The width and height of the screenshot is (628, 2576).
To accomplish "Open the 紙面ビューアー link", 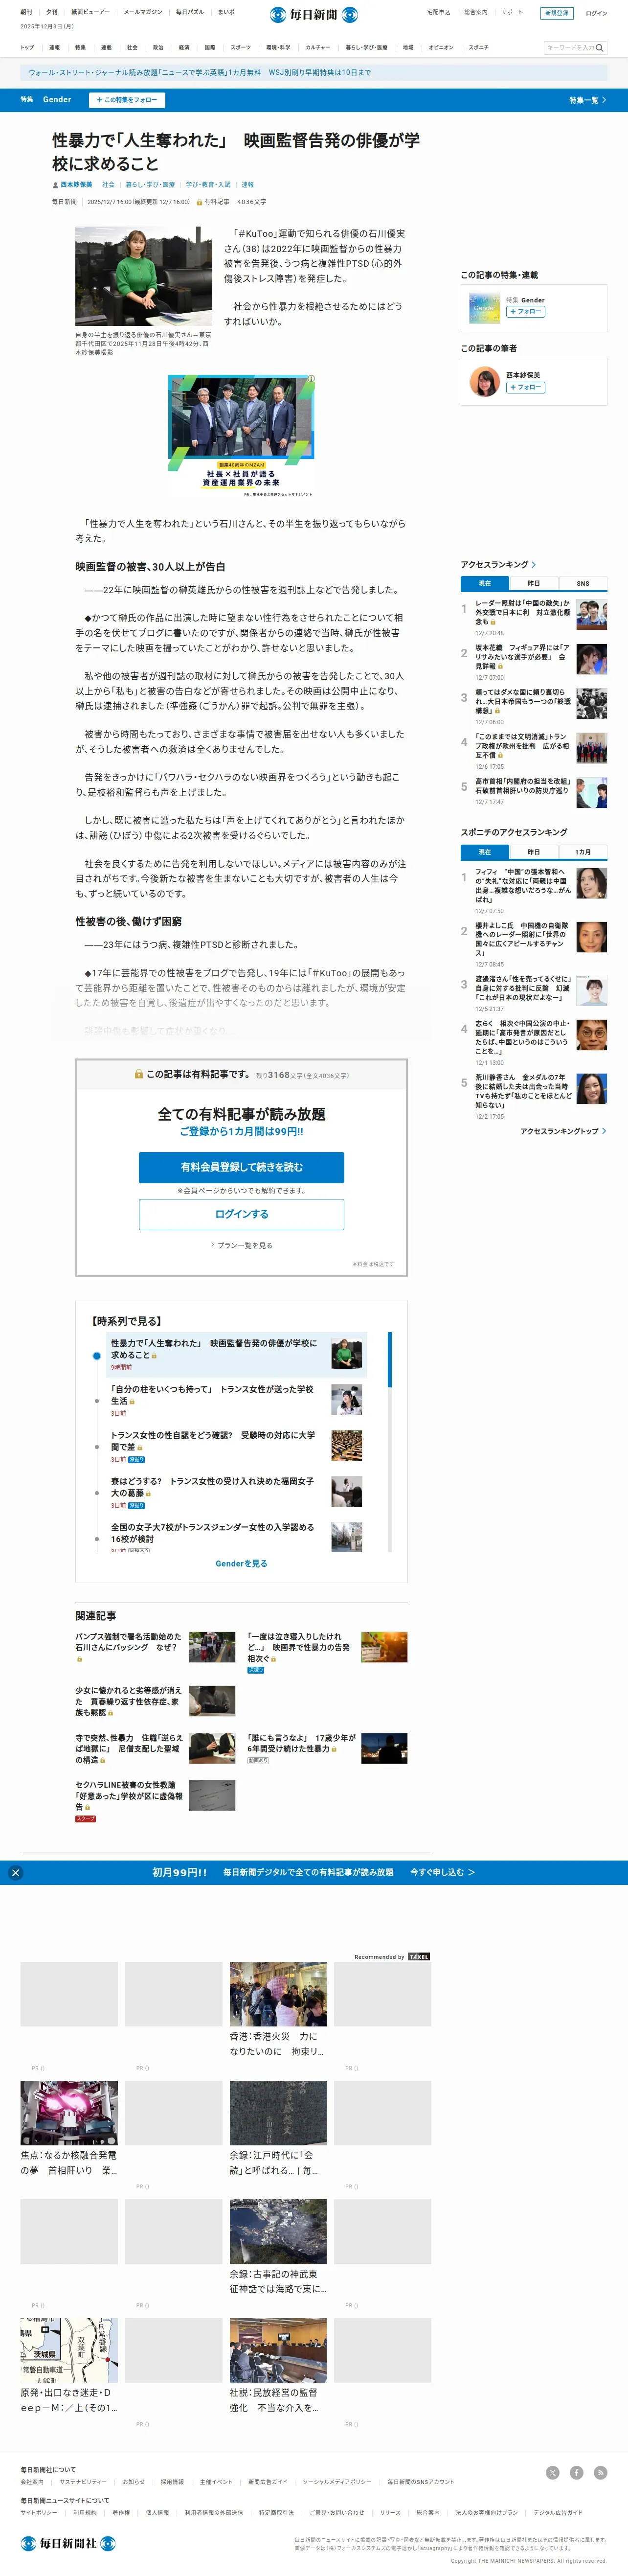I will (90, 12).
